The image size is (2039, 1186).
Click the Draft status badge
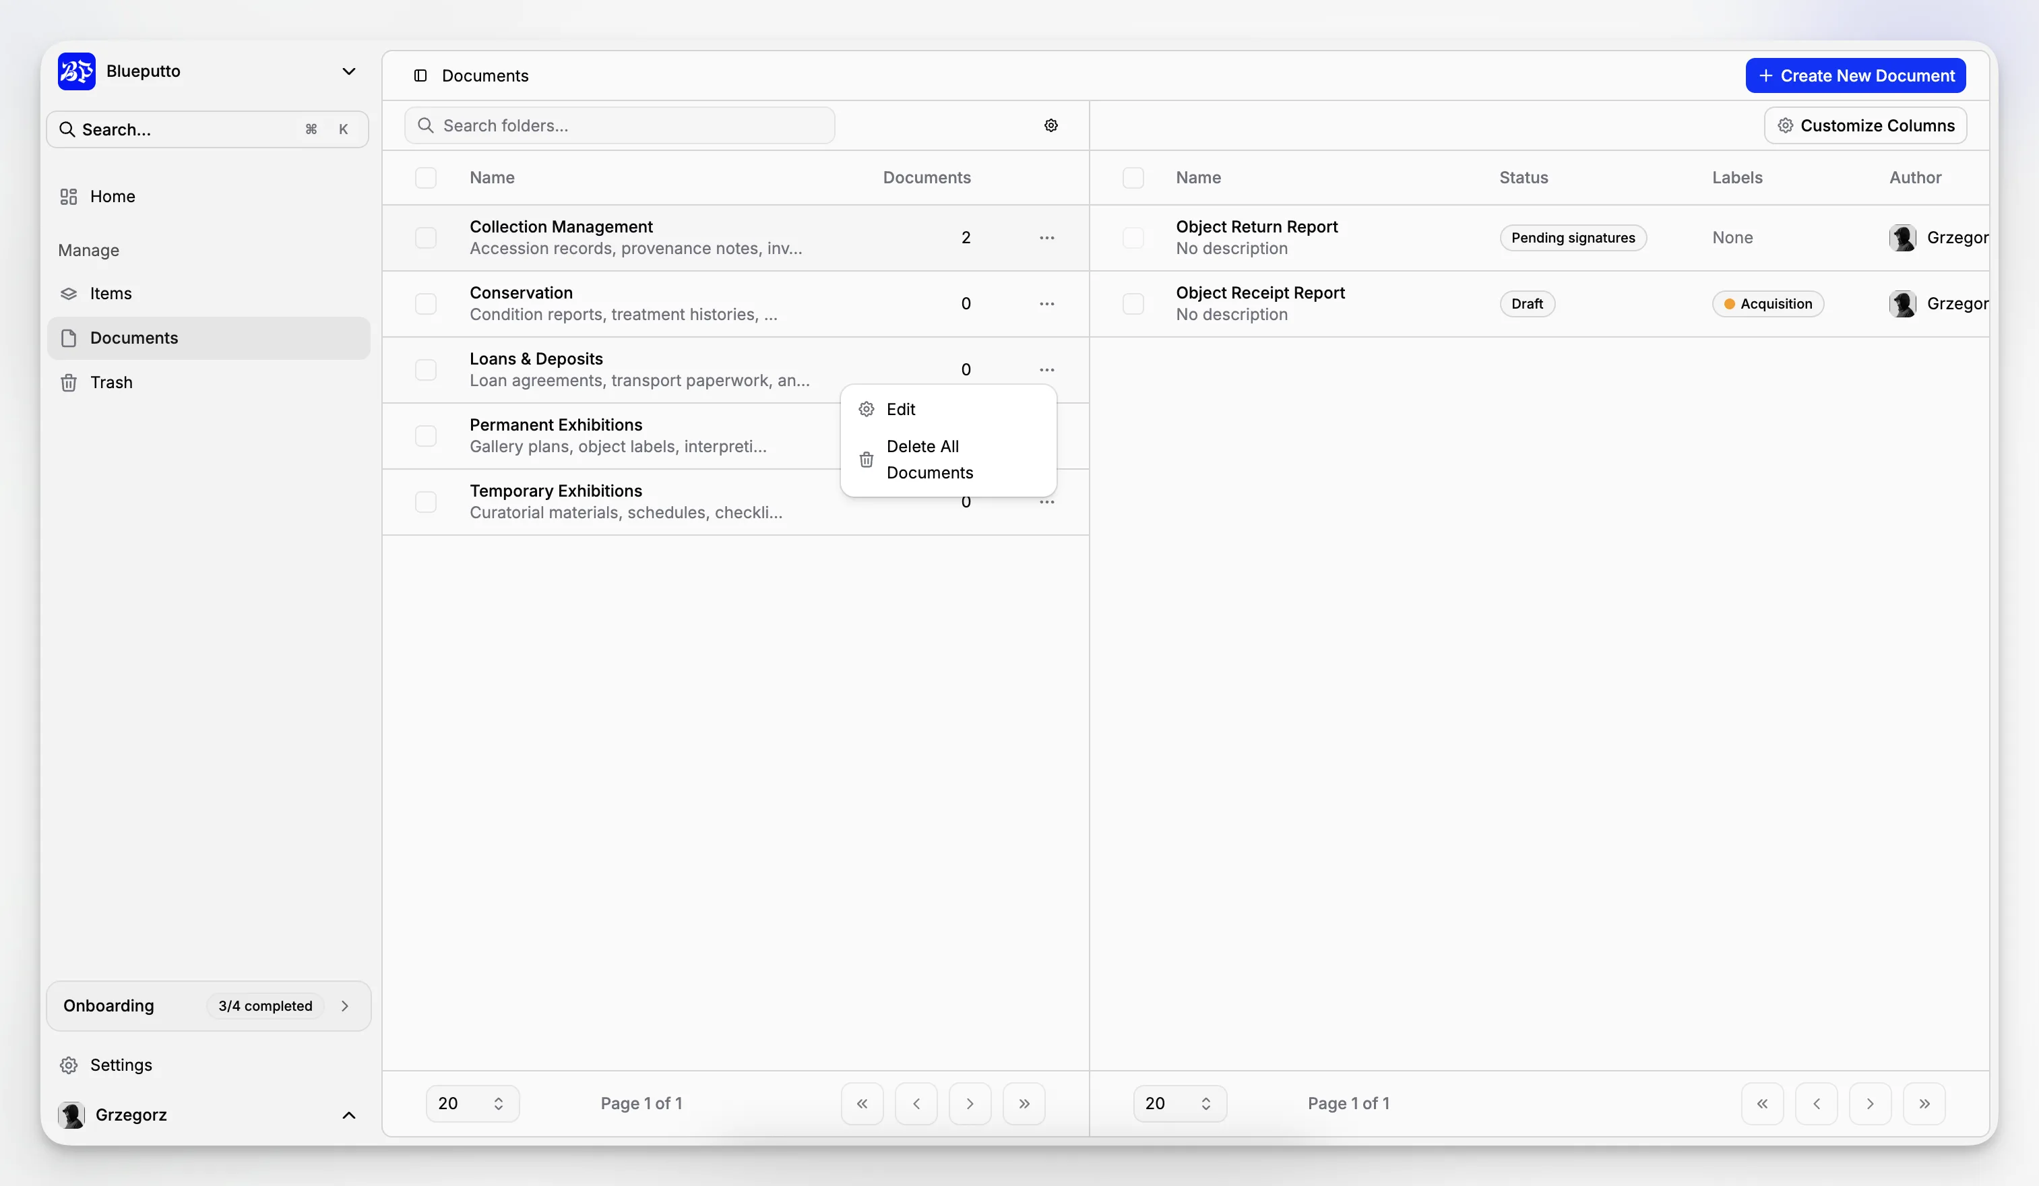tap(1527, 303)
